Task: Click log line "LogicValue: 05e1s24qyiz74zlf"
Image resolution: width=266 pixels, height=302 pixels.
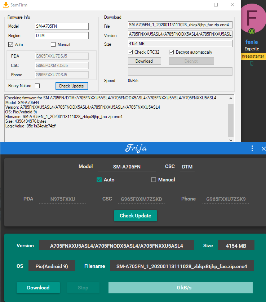Action: (31, 126)
